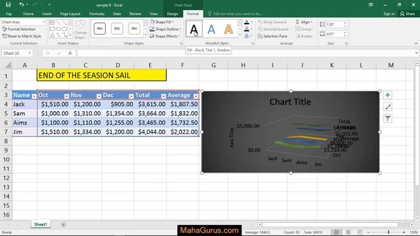Open the Chart Styles paintbrush button
The width and height of the screenshot is (420, 236).
(388, 107)
